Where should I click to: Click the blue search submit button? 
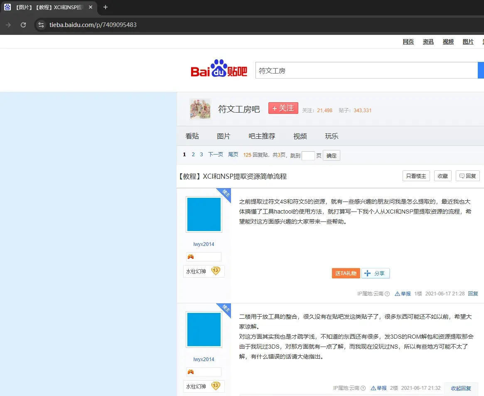[481, 70]
